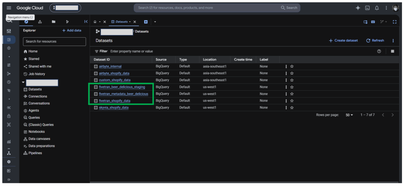
Task: Open fivetran_metadata_beer_delicious dataset link
Action: 123,94
